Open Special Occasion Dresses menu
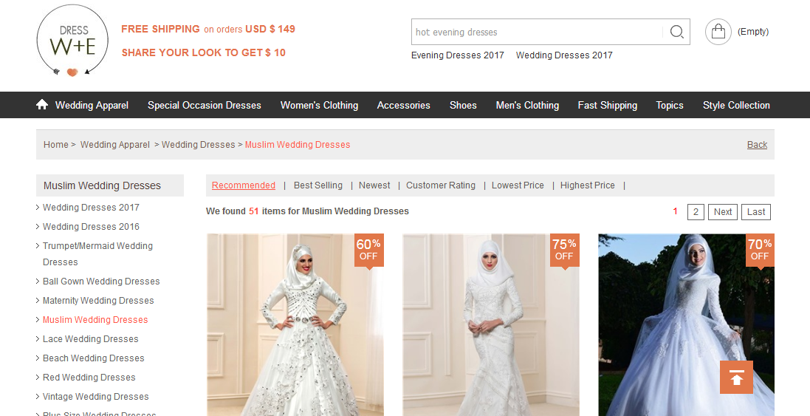The image size is (810, 416). pos(205,105)
